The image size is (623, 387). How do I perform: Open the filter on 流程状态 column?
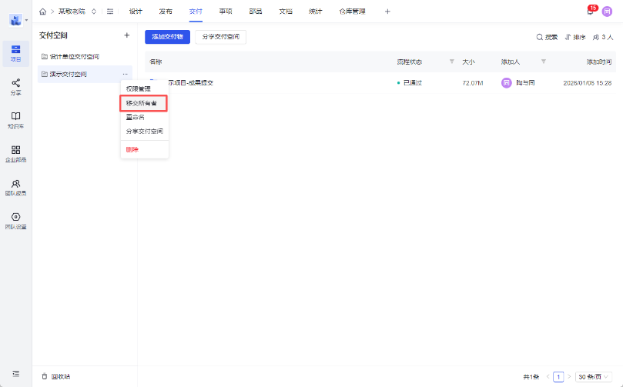click(452, 62)
